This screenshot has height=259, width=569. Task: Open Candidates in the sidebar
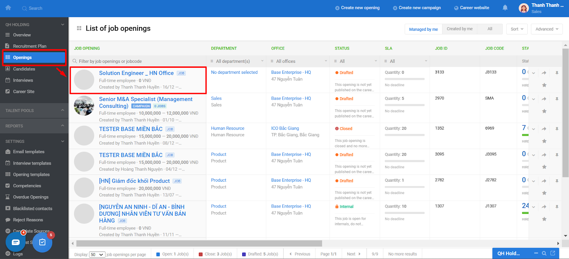24,69
